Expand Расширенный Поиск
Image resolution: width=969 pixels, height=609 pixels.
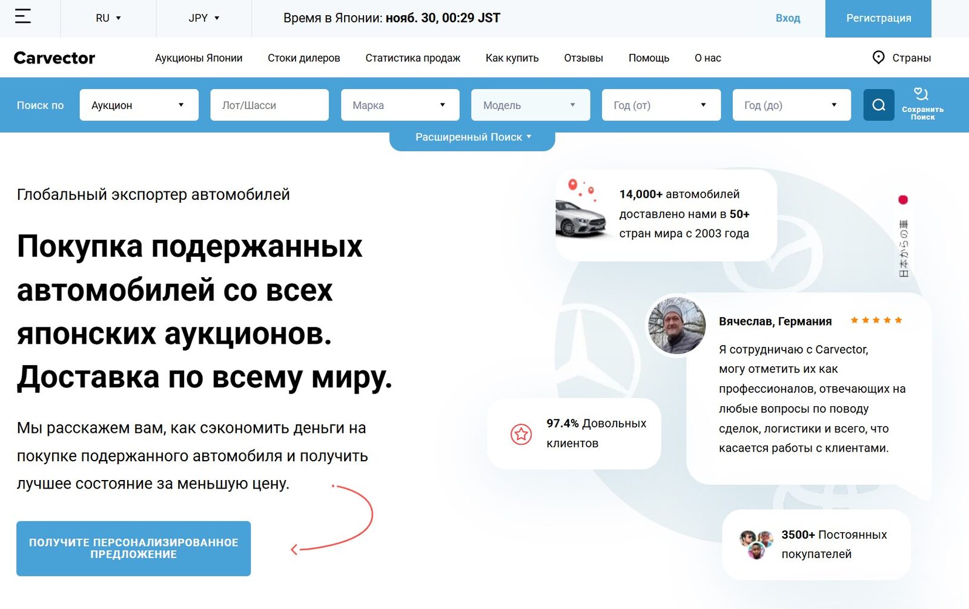472,137
